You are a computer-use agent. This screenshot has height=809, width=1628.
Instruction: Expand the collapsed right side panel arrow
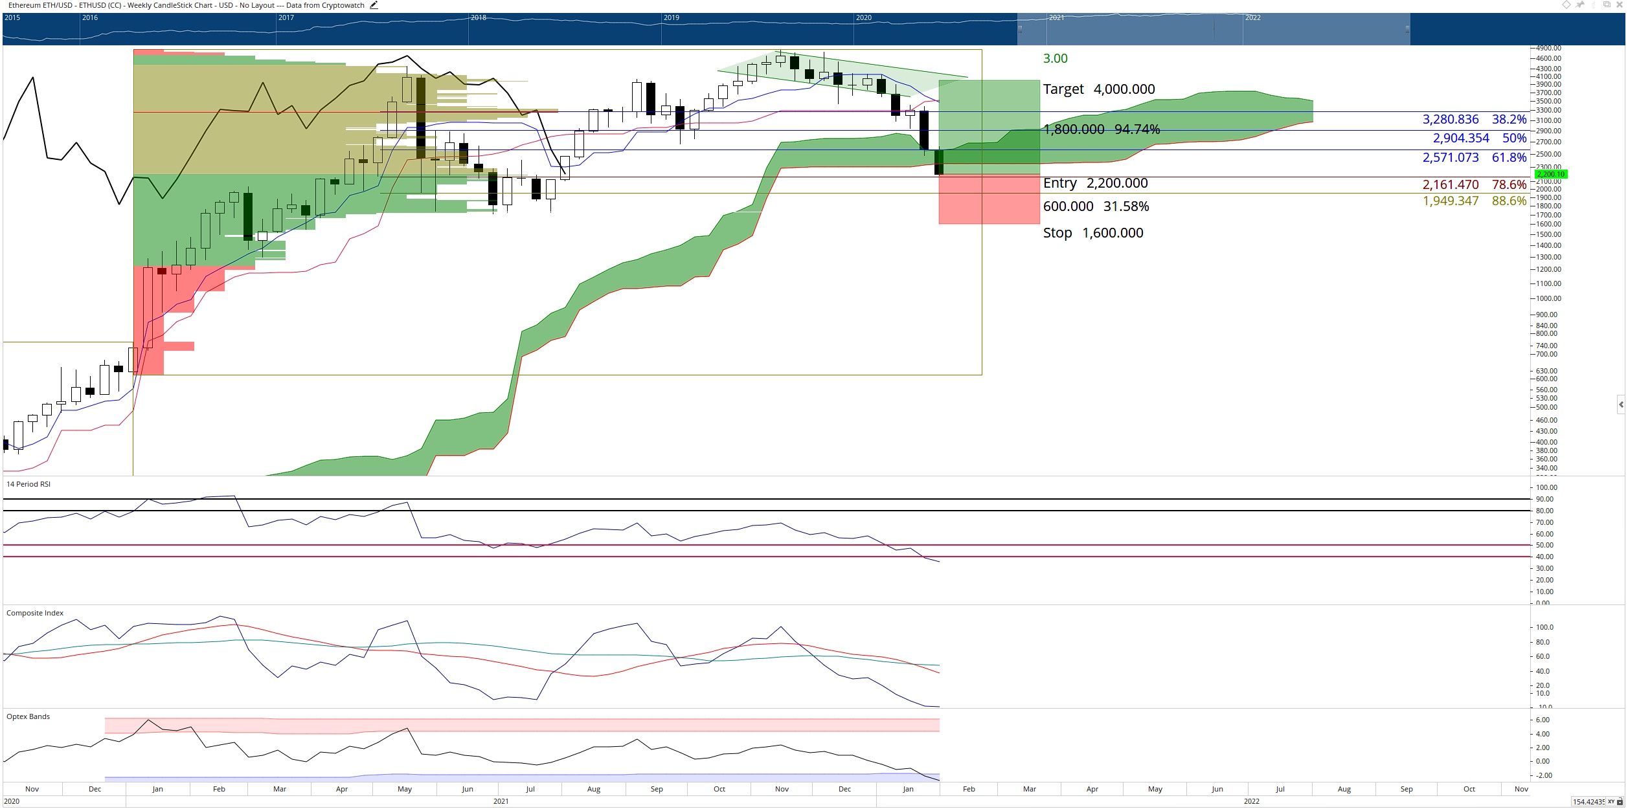click(1622, 405)
